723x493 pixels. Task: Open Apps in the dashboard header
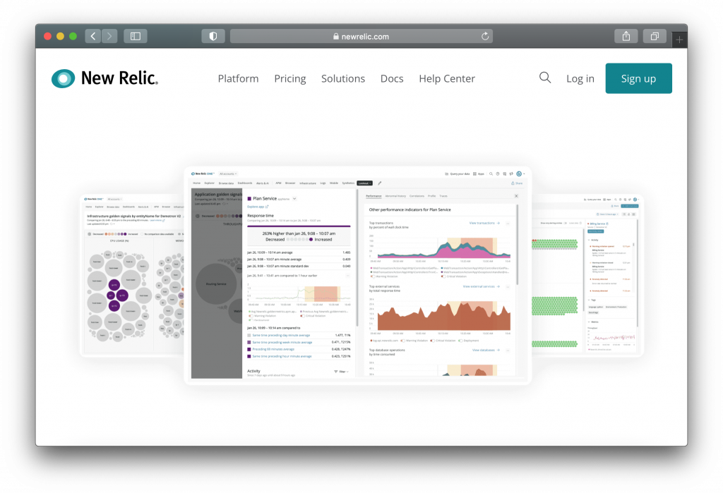(x=479, y=174)
